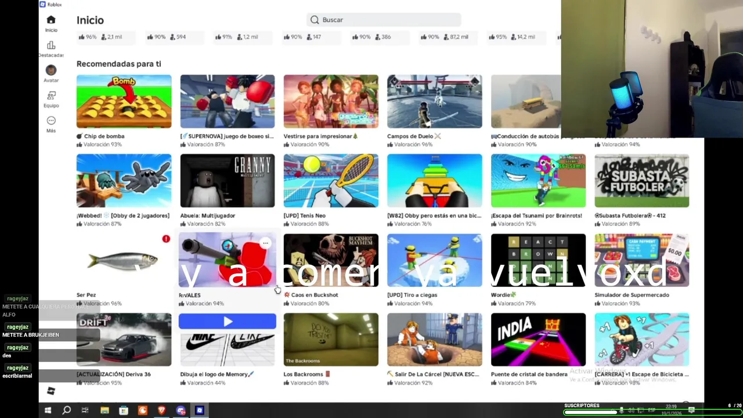Image resolution: width=743 pixels, height=418 pixels.
Task: Click 'Valoración 98%' under Escape de Bicicleta
Action: tap(621, 383)
